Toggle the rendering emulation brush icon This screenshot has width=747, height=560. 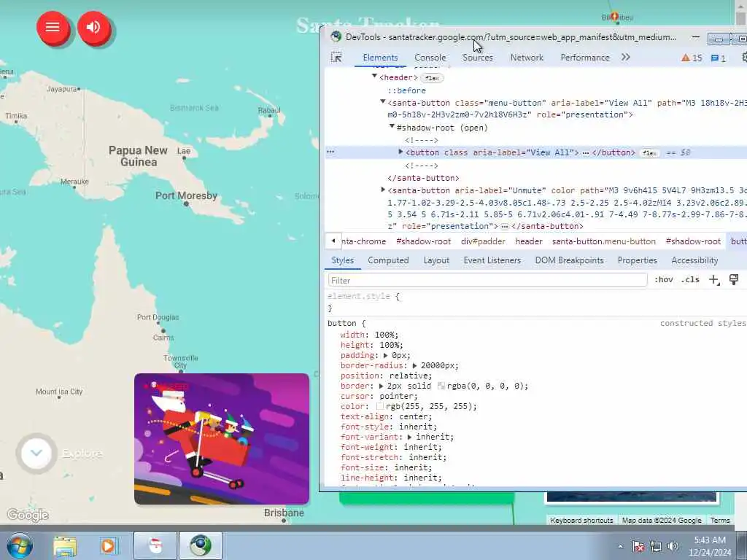(x=734, y=280)
